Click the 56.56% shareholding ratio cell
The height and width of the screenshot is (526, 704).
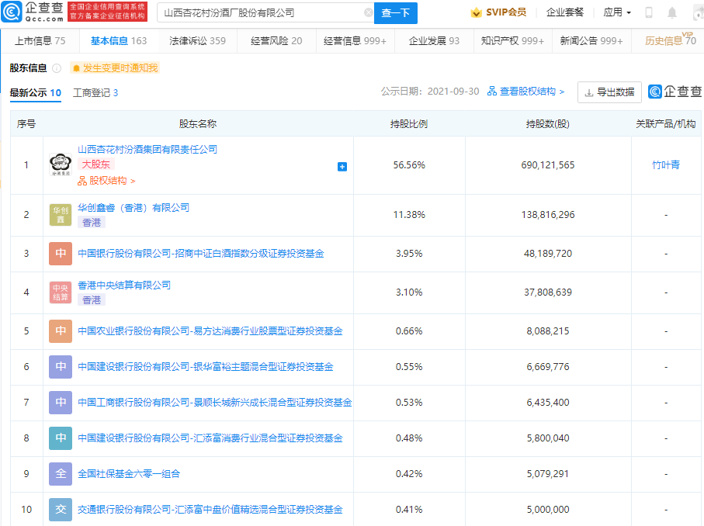pyautogui.click(x=409, y=165)
